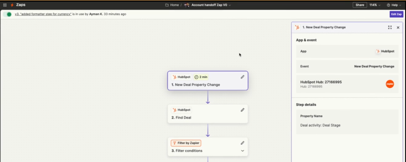Image resolution: width=406 pixels, height=162 pixels.
Task: Click the App & event heading
Action: tap(306, 40)
